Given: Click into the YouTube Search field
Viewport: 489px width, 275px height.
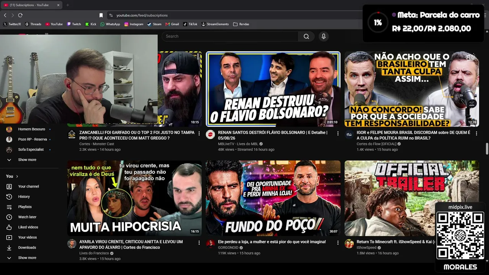Looking at the screenshot, I should click(230, 36).
